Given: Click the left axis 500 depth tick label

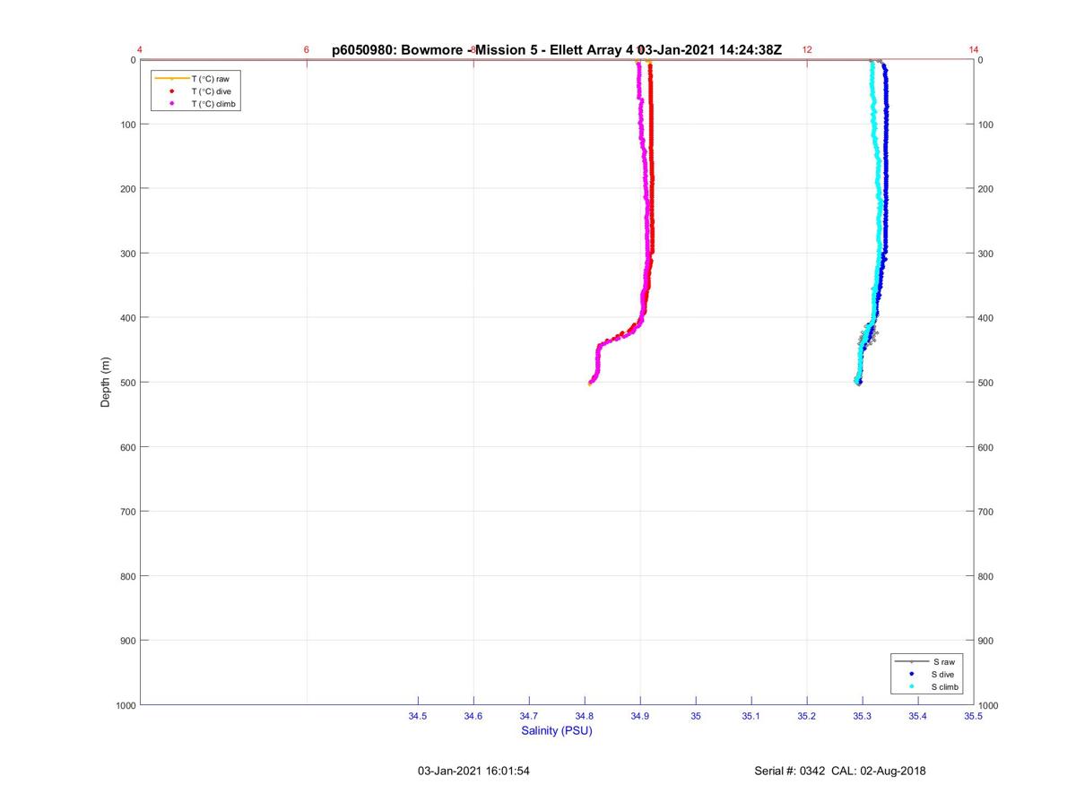Looking at the screenshot, I should 128,383.
